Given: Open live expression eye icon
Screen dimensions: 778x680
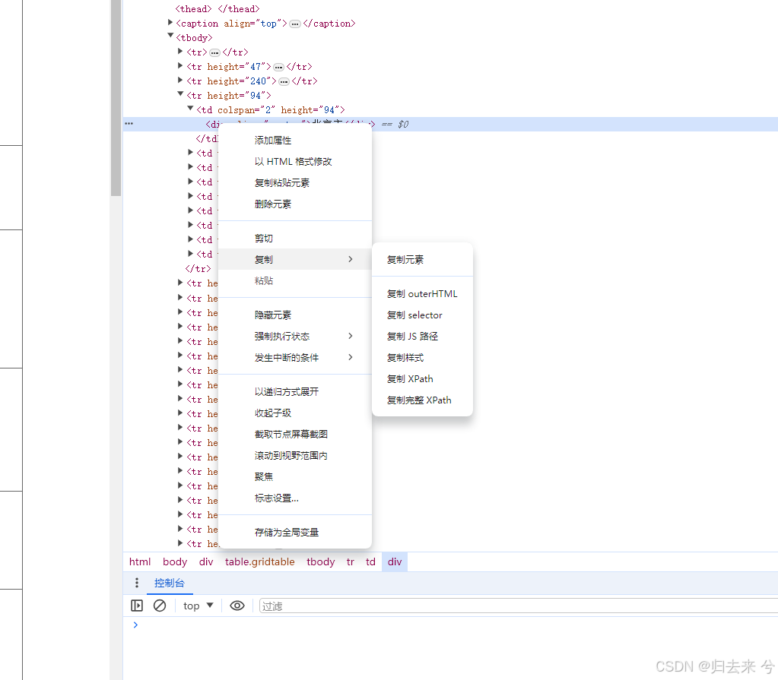Looking at the screenshot, I should click(237, 606).
